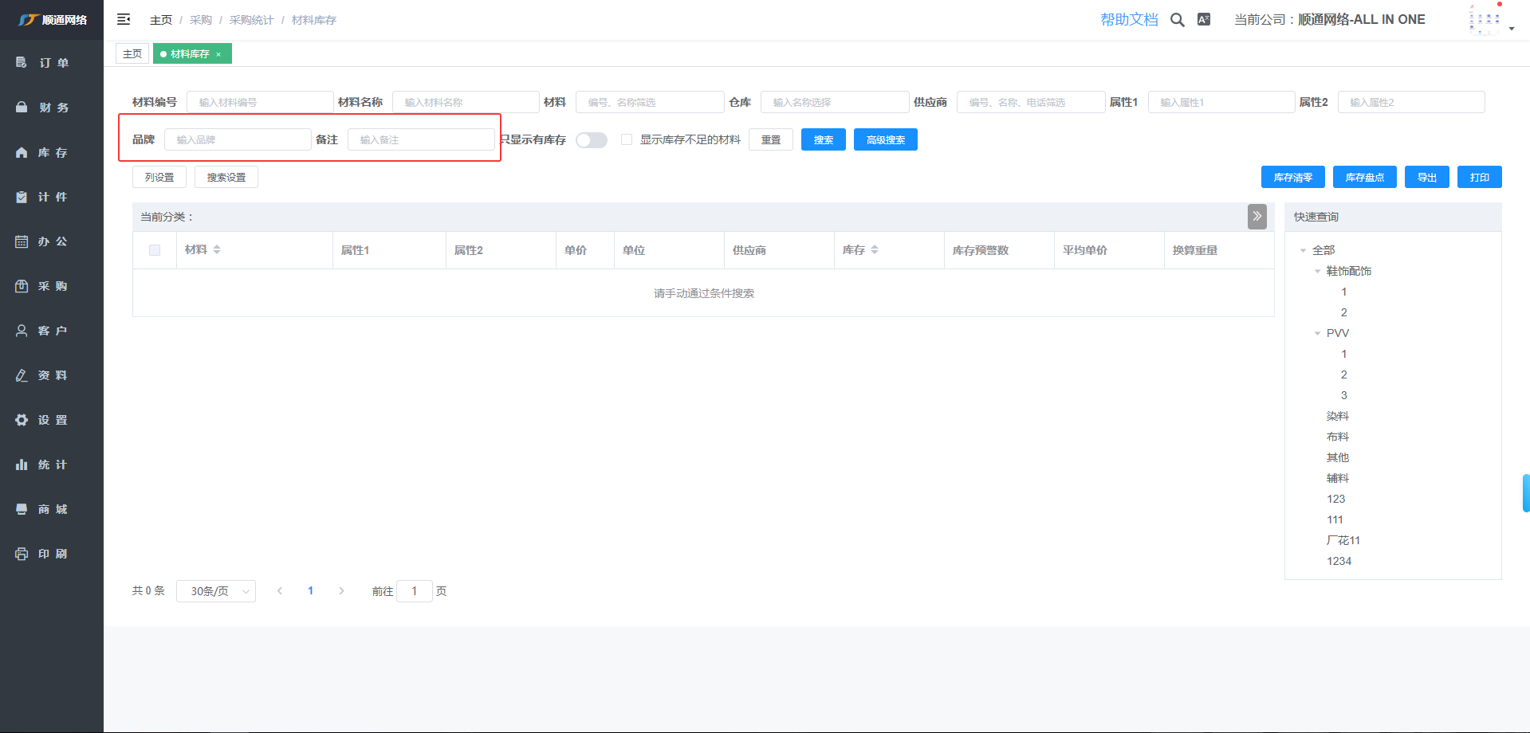Click the language translation icon in header
Screen dimensions: 1530x733
(1204, 20)
